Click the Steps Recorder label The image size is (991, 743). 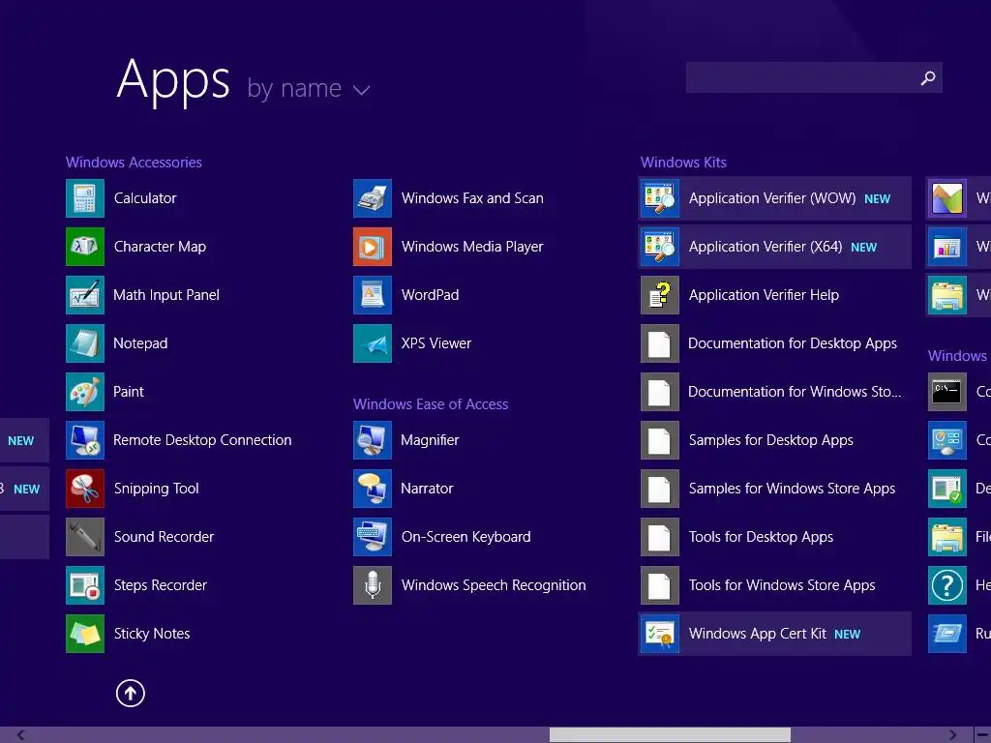161,585
